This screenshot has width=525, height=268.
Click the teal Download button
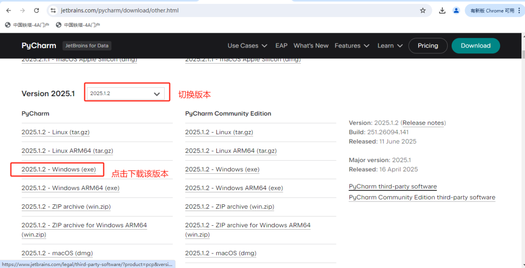[x=476, y=46]
